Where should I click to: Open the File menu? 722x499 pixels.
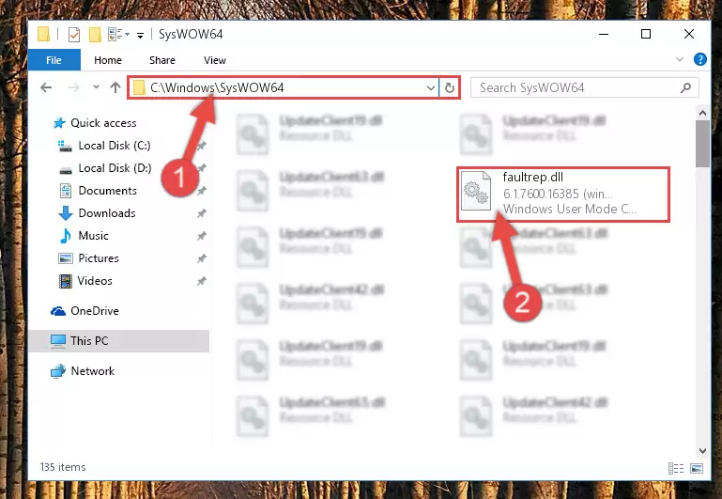coord(54,60)
